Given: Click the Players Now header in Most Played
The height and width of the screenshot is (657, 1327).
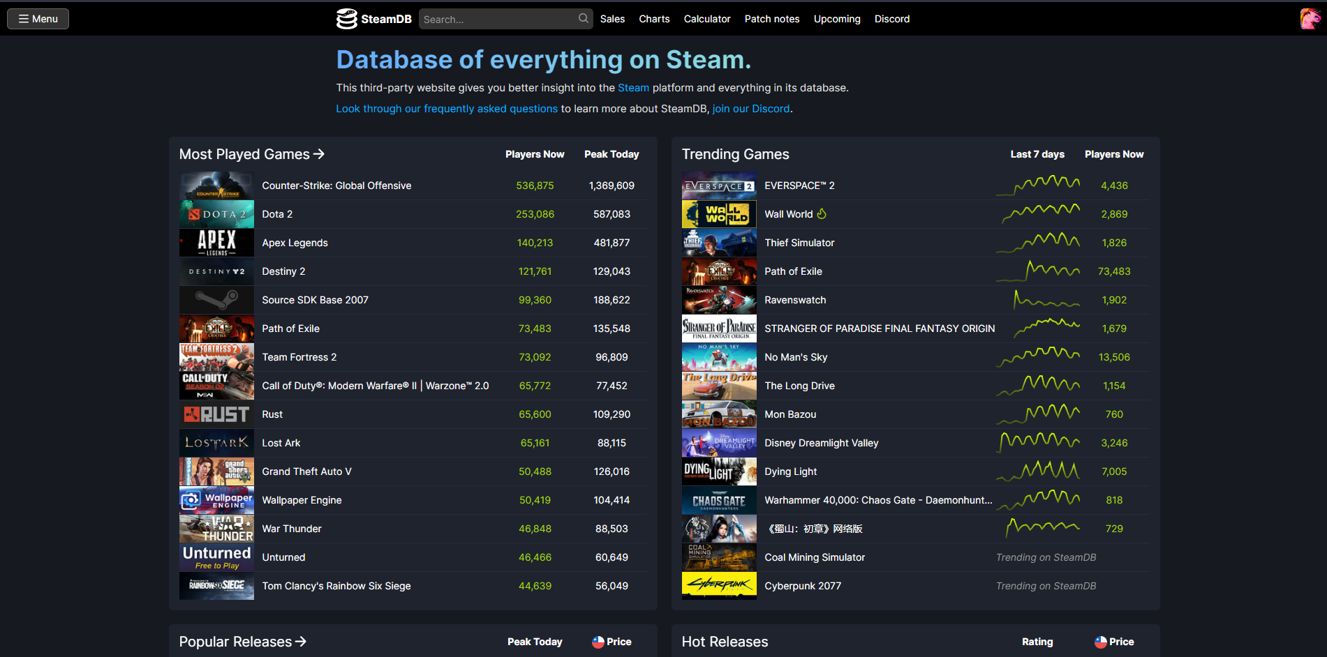Looking at the screenshot, I should pyautogui.click(x=535, y=154).
